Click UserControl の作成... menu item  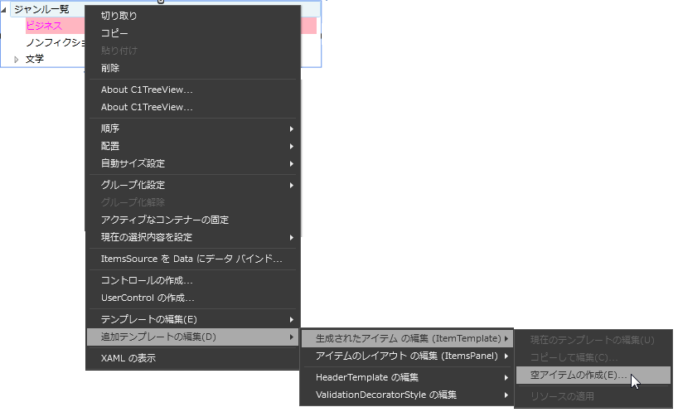tap(148, 298)
